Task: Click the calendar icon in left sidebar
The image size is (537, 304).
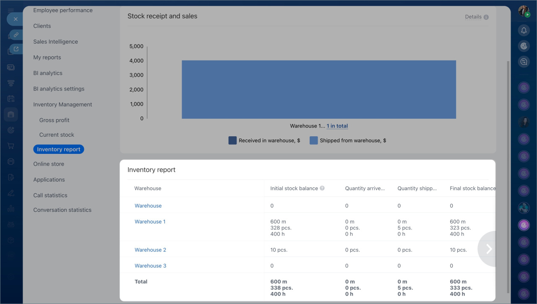Action: coord(11,99)
